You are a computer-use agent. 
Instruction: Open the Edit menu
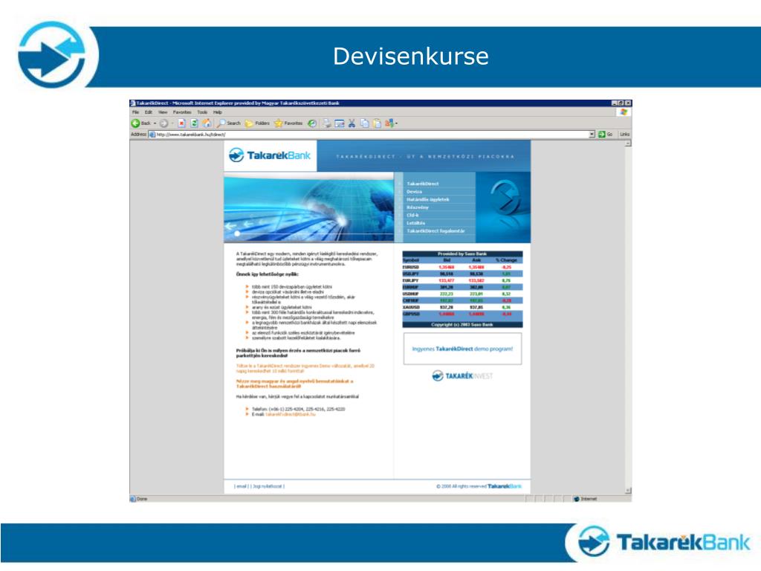click(148, 112)
